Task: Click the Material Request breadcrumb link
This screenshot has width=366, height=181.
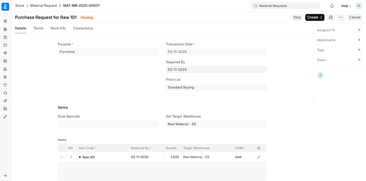Action: [44, 6]
